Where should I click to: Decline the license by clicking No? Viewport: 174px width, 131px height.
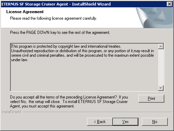tap(155, 122)
